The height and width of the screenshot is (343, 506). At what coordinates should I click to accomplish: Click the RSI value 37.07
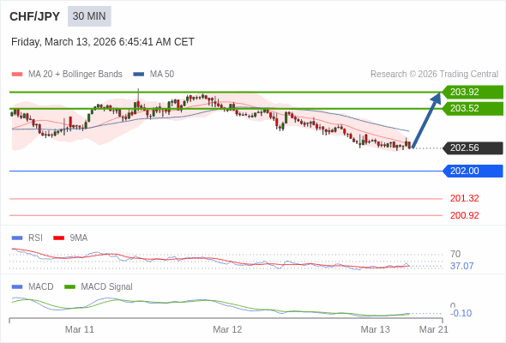461,266
